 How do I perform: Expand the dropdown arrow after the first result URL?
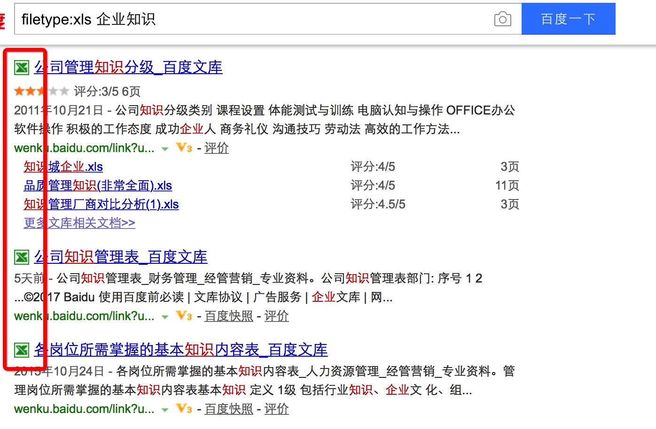(164, 149)
